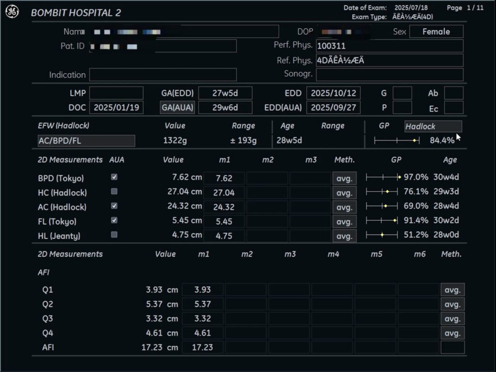The height and width of the screenshot is (372, 496).
Task: Click the BPD growth percentile bar
Action: 383,178
